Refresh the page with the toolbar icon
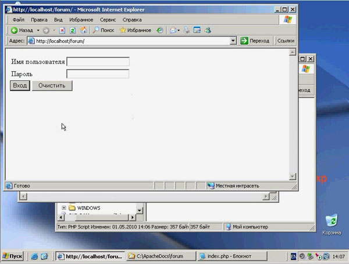Image resolution: width=349 pixels, height=264 pixels. 73,30
